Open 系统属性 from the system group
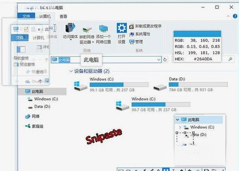This screenshot has height=171, width=239. coord(143,34)
